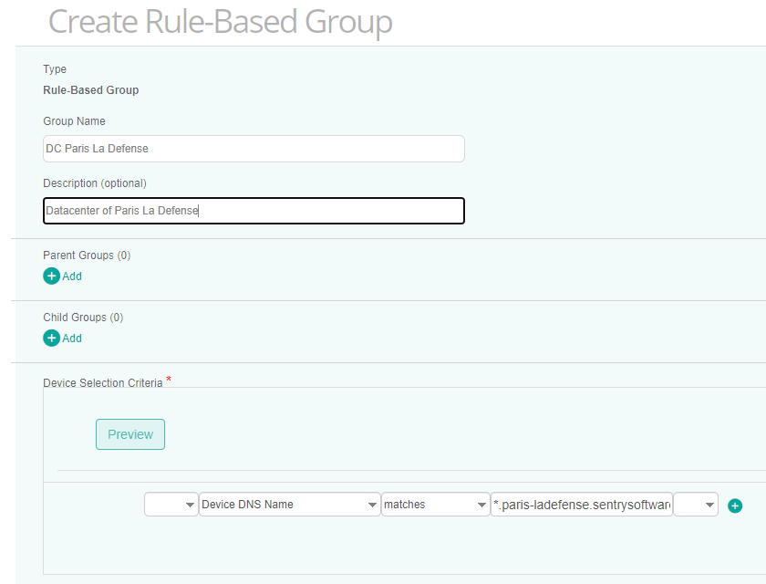766x584 pixels.
Task: Click the Add link under Parent Groups
Action: pos(69,276)
